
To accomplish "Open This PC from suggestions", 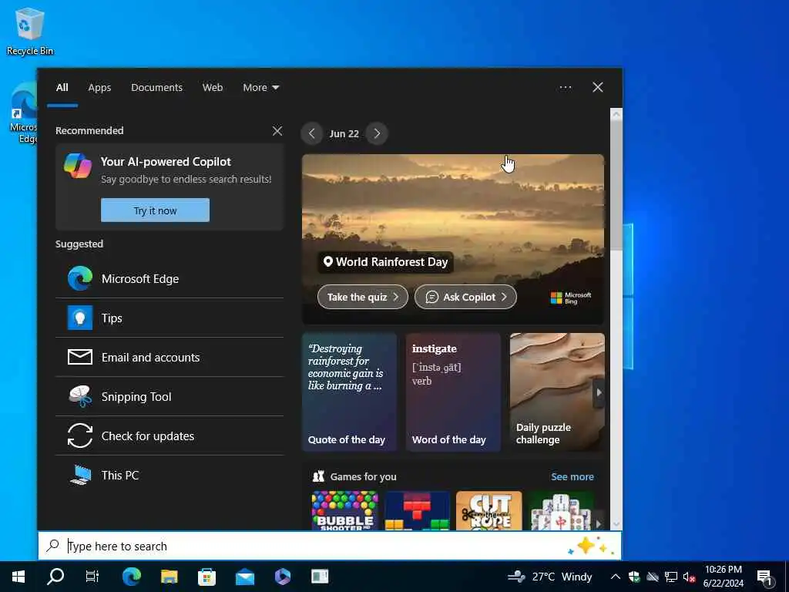I will (169, 475).
